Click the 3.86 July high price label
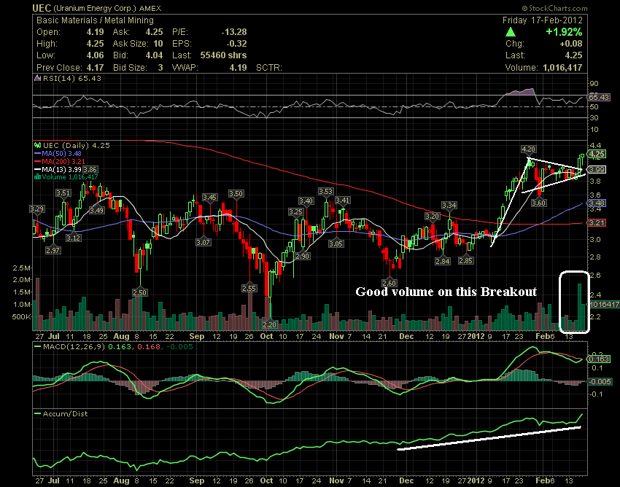 90,170
